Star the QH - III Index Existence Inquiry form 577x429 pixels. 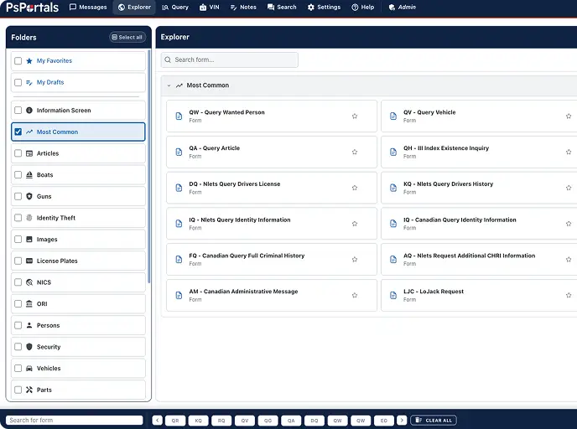[x=569, y=152]
